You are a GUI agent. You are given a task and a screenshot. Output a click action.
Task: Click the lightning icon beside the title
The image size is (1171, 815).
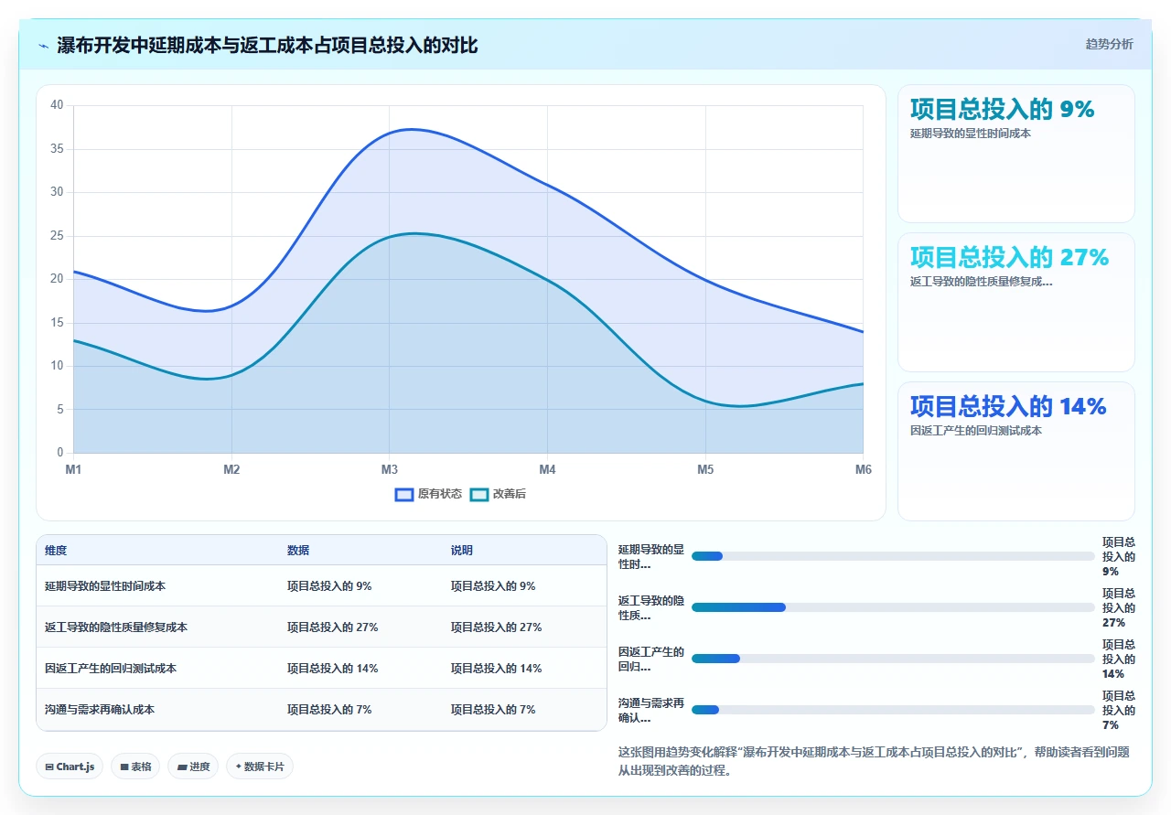pos(44,46)
